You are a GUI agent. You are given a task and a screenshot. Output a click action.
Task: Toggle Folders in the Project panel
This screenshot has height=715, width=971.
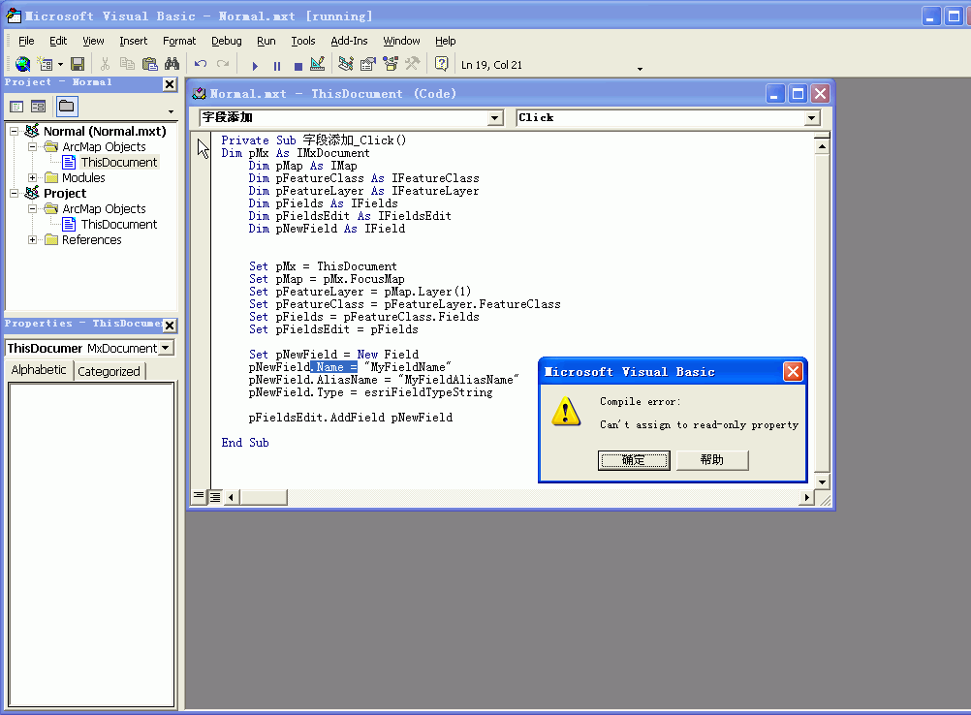pyautogui.click(x=66, y=107)
